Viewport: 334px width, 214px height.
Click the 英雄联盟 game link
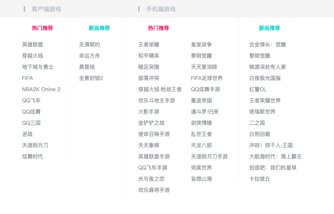pyautogui.click(x=33, y=44)
